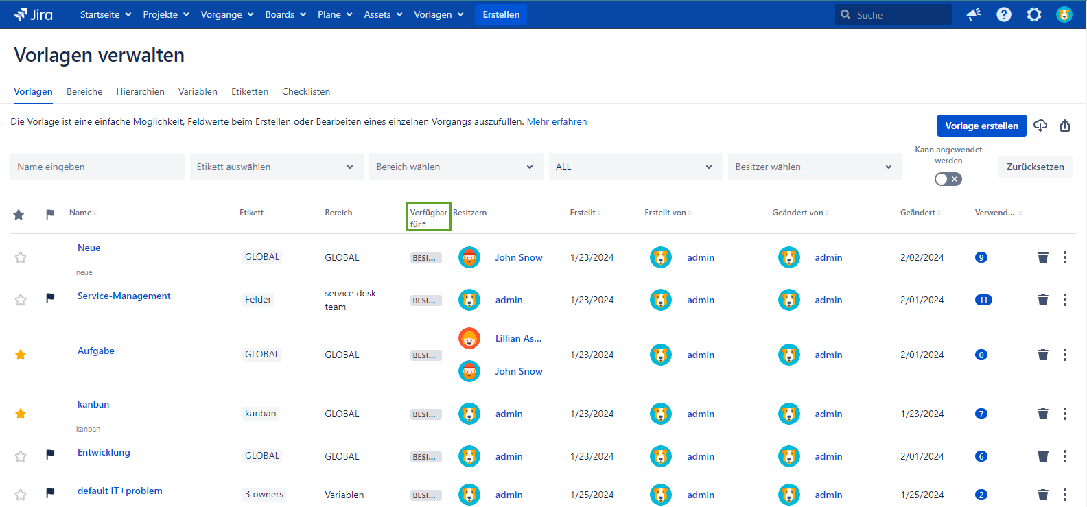Follow the 'Mehr erfahren' link
Viewport: 1087px width, 507px height.
[557, 121]
